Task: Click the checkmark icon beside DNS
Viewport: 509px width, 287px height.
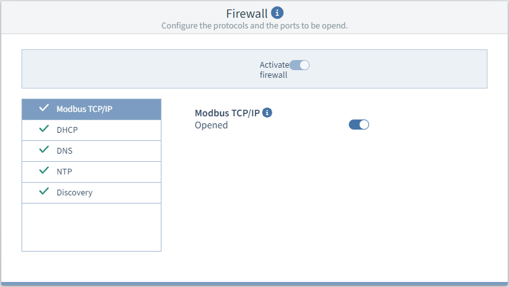Action: point(44,149)
